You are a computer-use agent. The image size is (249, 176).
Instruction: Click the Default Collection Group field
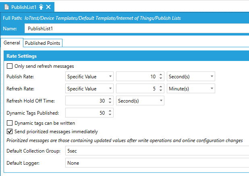[x=156, y=151]
